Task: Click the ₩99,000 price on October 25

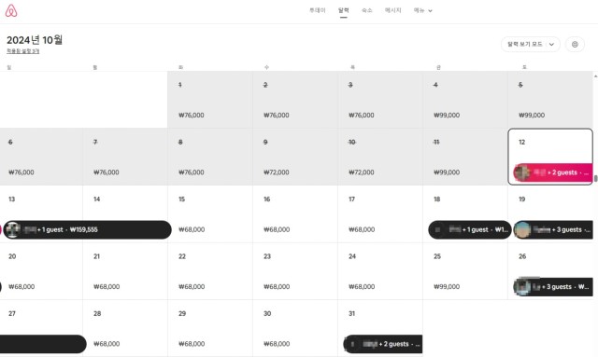Action: click(447, 286)
